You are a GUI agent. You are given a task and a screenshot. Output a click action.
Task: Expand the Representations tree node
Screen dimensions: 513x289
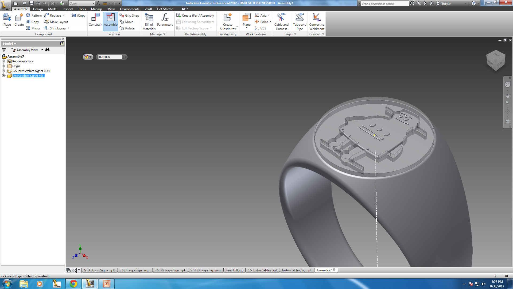(x=3, y=61)
